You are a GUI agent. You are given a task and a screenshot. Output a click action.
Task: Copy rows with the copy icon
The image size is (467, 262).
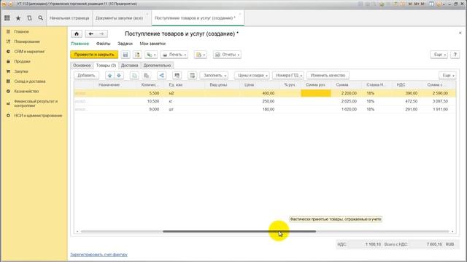134,76
